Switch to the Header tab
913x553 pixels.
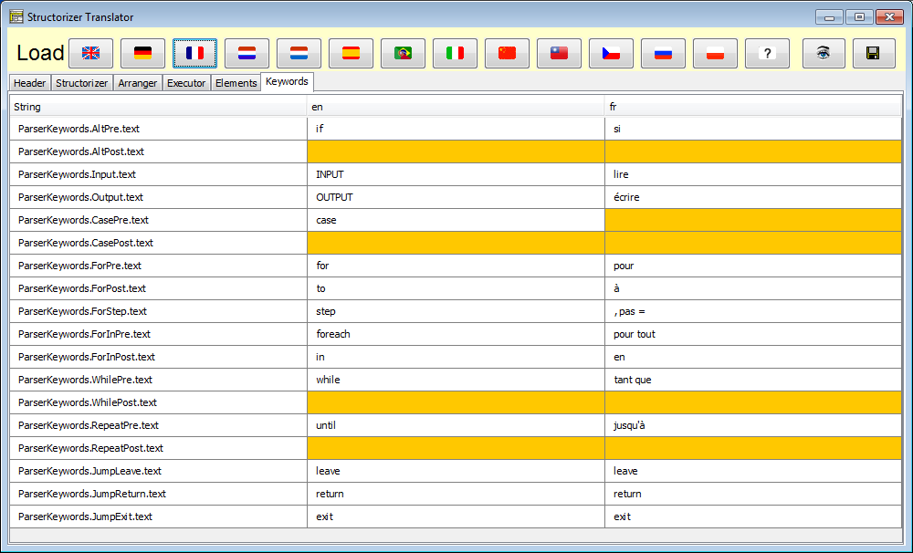pyautogui.click(x=30, y=83)
